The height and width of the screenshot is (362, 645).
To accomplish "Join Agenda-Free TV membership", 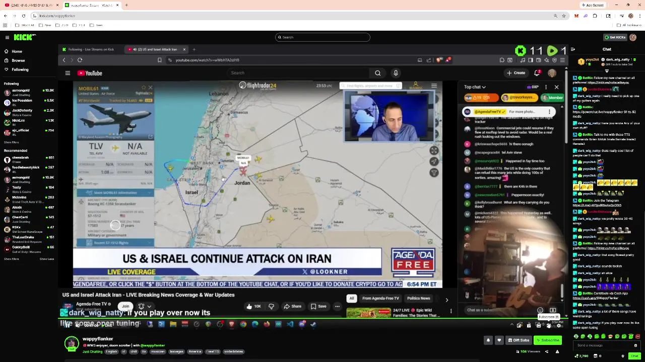I will click(x=125, y=306).
